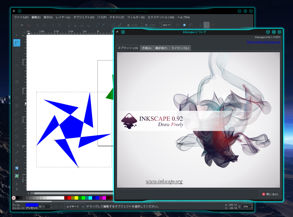
Task: Open the レイヤー(L) menu
Action: tap(63, 17)
